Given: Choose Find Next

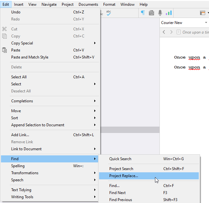Looking at the screenshot, I should coord(149,193).
